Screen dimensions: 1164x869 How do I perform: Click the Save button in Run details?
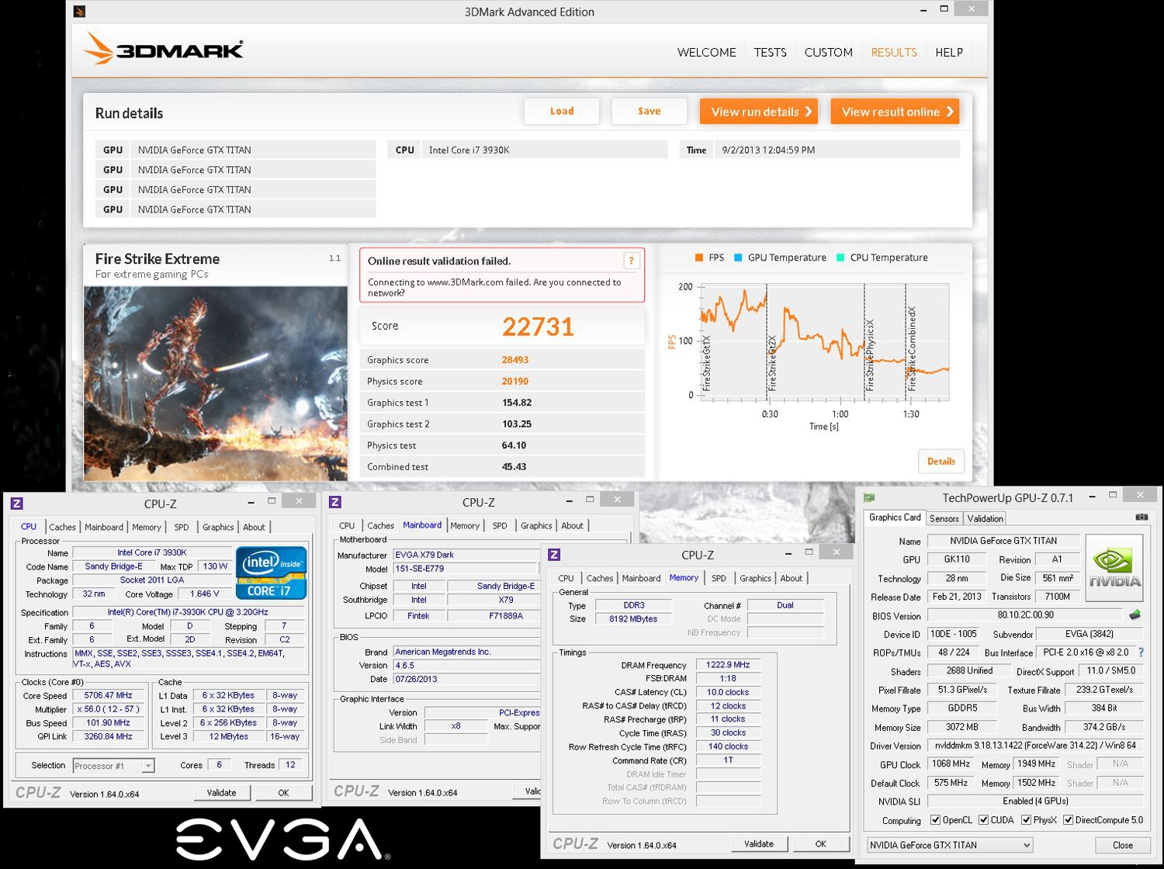point(650,111)
